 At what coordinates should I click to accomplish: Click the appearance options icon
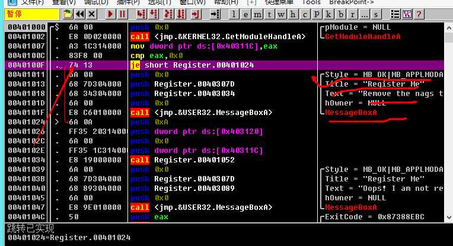[x=407, y=14]
